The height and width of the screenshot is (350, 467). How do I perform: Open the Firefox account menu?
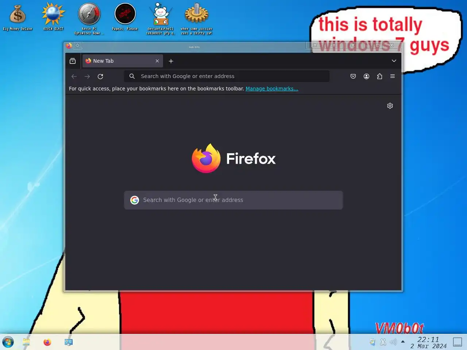coord(366,76)
